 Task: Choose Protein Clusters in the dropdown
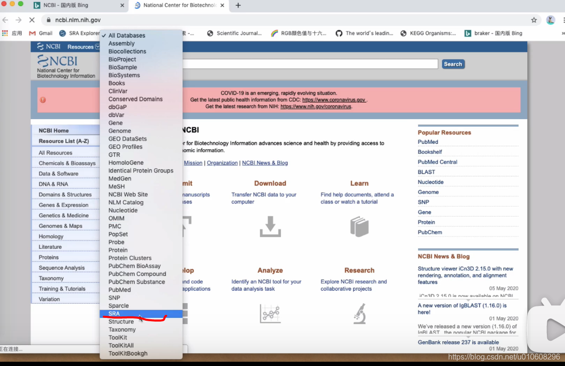pos(141,258)
